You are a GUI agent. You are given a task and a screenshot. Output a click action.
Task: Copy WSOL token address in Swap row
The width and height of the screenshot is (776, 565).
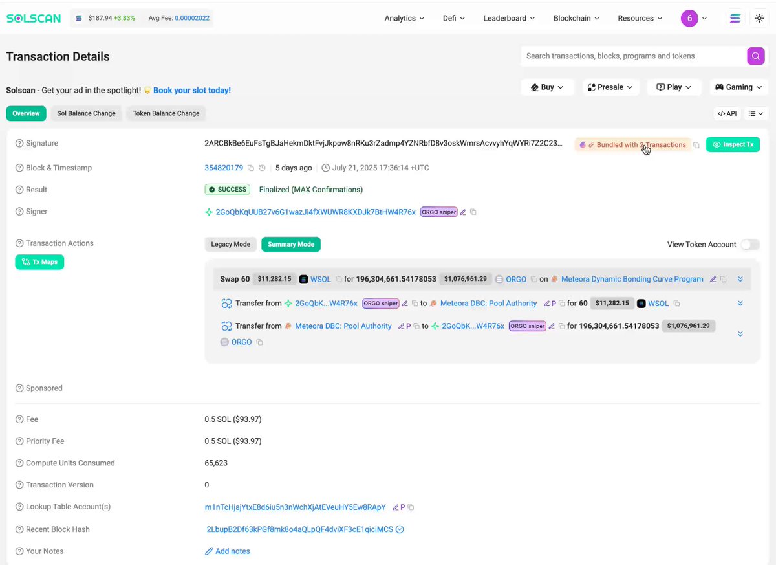[x=338, y=280]
